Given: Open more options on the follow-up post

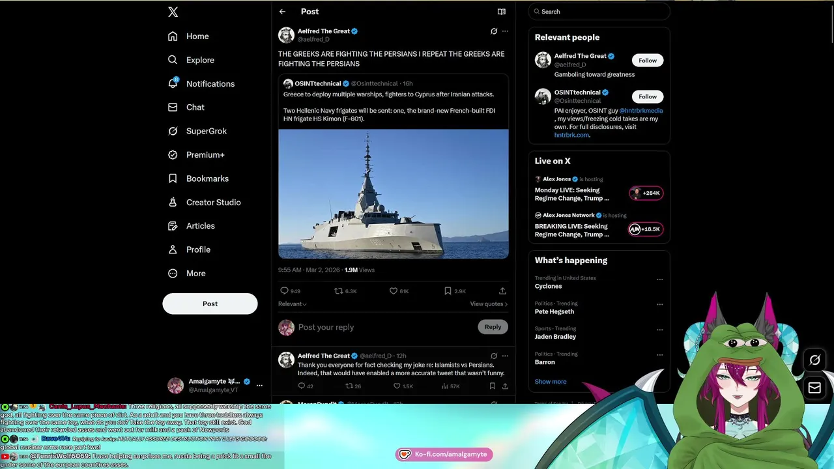Looking at the screenshot, I should point(505,356).
